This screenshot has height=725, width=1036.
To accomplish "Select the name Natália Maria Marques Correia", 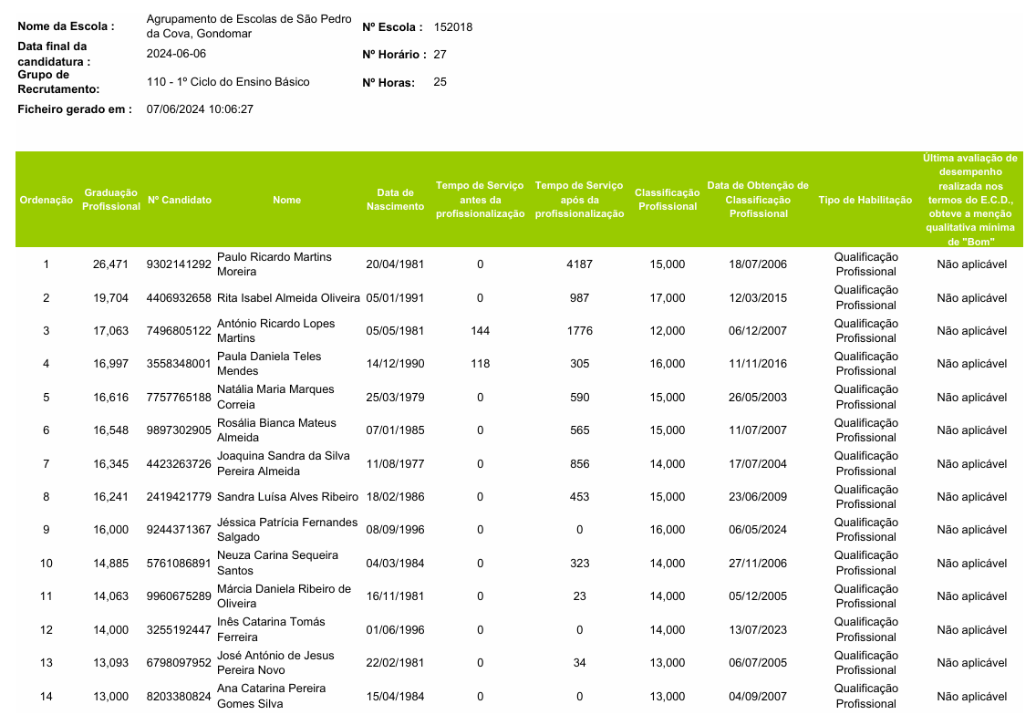I will point(275,397).
